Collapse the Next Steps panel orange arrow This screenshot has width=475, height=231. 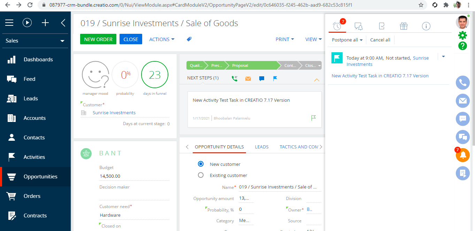(316, 80)
